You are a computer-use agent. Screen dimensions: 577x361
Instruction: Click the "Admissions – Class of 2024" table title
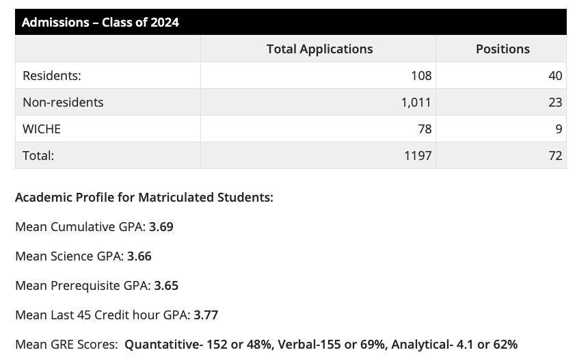click(100, 22)
